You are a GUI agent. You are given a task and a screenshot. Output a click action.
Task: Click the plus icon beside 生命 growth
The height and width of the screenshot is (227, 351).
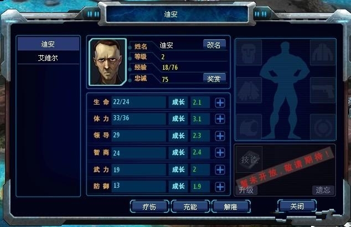coord(220,103)
